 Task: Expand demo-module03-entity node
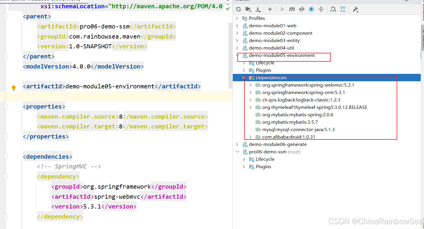(237, 41)
